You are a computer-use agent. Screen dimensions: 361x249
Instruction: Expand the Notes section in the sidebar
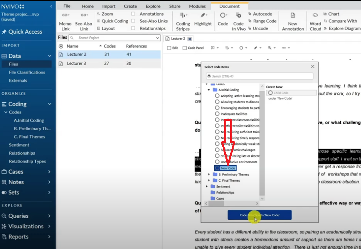(49, 182)
